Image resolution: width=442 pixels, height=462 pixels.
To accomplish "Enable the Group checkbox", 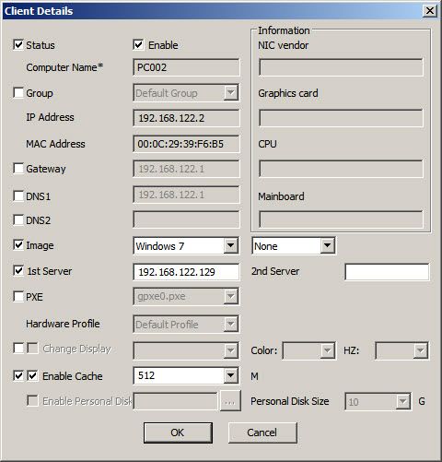I will pyautogui.click(x=18, y=92).
